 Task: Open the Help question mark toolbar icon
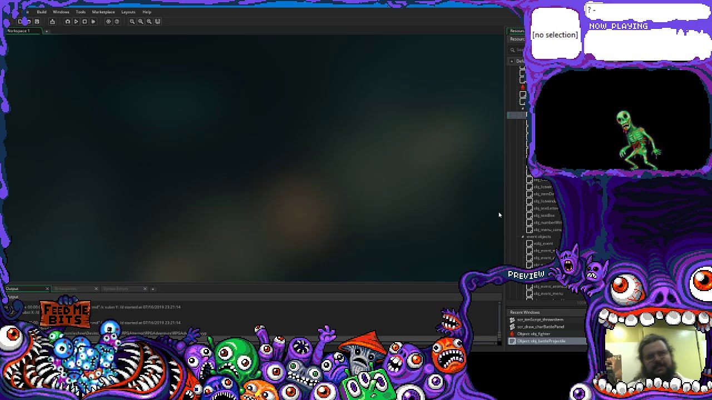pyautogui.click(x=117, y=22)
